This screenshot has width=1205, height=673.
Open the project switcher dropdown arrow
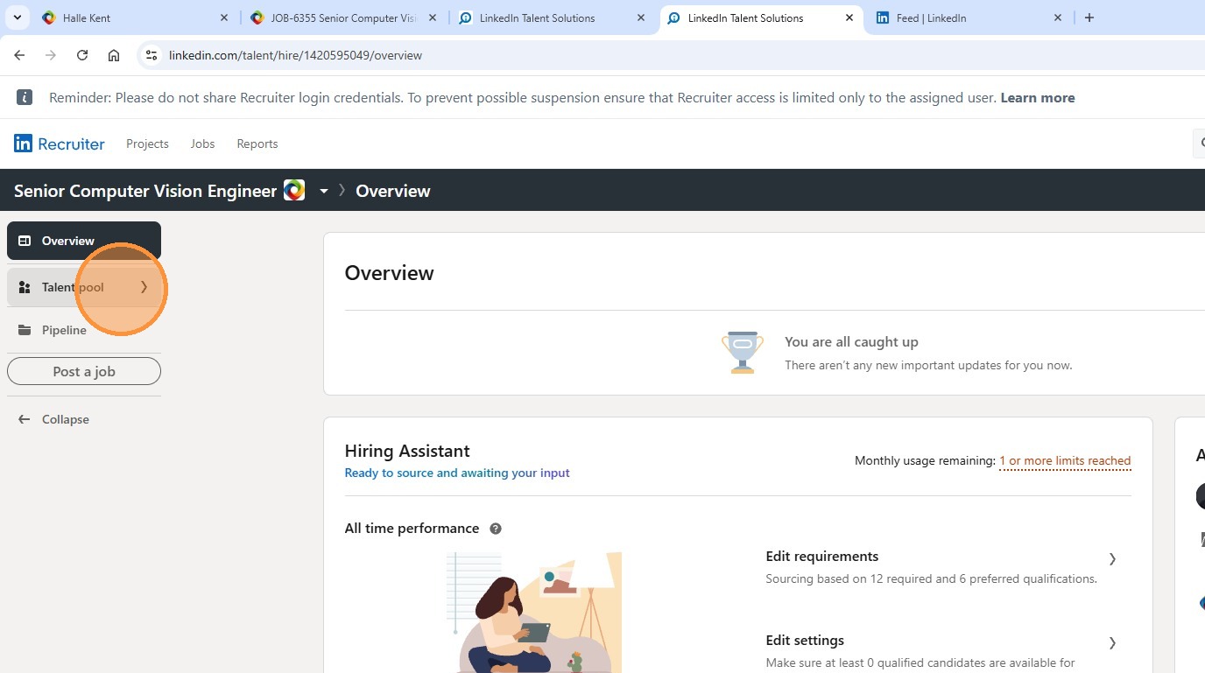pyautogui.click(x=323, y=191)
